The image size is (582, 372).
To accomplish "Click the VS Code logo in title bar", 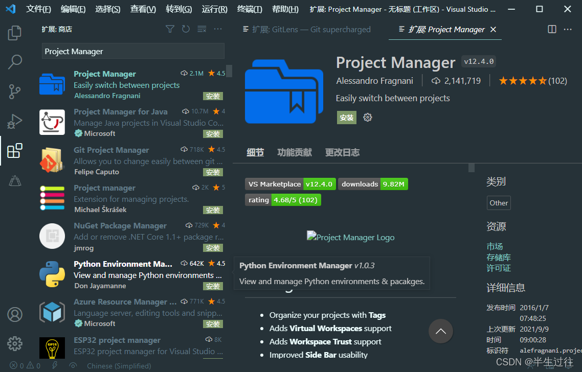I will click(x=10, y=9).
